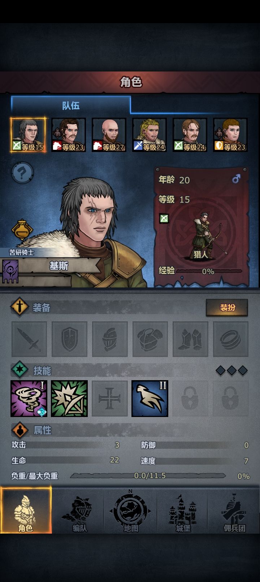Open the blue claw skill II
Viewport: 260px width, 582px height.
[150, 399]
